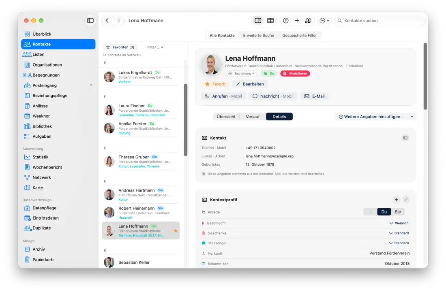Toggle Favorit star for Lena Hoffmann

click(x=215, y=84)
